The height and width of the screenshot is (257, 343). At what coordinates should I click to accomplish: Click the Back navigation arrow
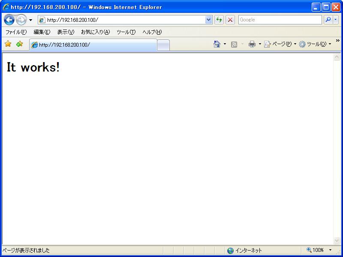[9, 20]
